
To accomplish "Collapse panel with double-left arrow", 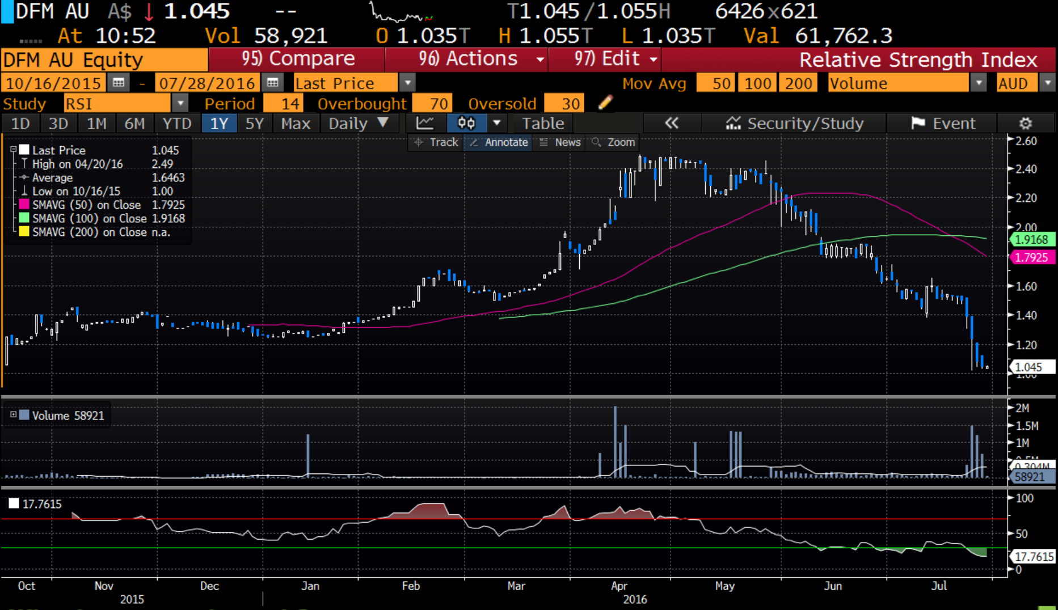I will [x=672, y=123].
